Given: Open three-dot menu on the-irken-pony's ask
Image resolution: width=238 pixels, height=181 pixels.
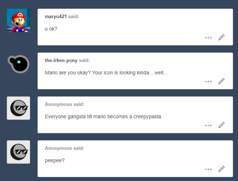Looking at the screenshot, I should click(208, 82).
